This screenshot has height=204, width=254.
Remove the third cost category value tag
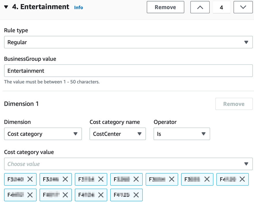[x=101, y=179]
